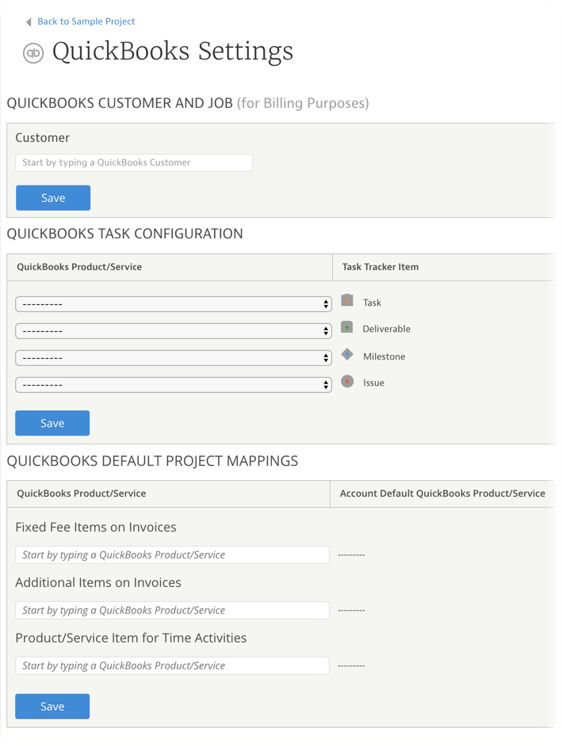Click the Task clipboard icon
The image size is (562, 743).
(347, 300)
